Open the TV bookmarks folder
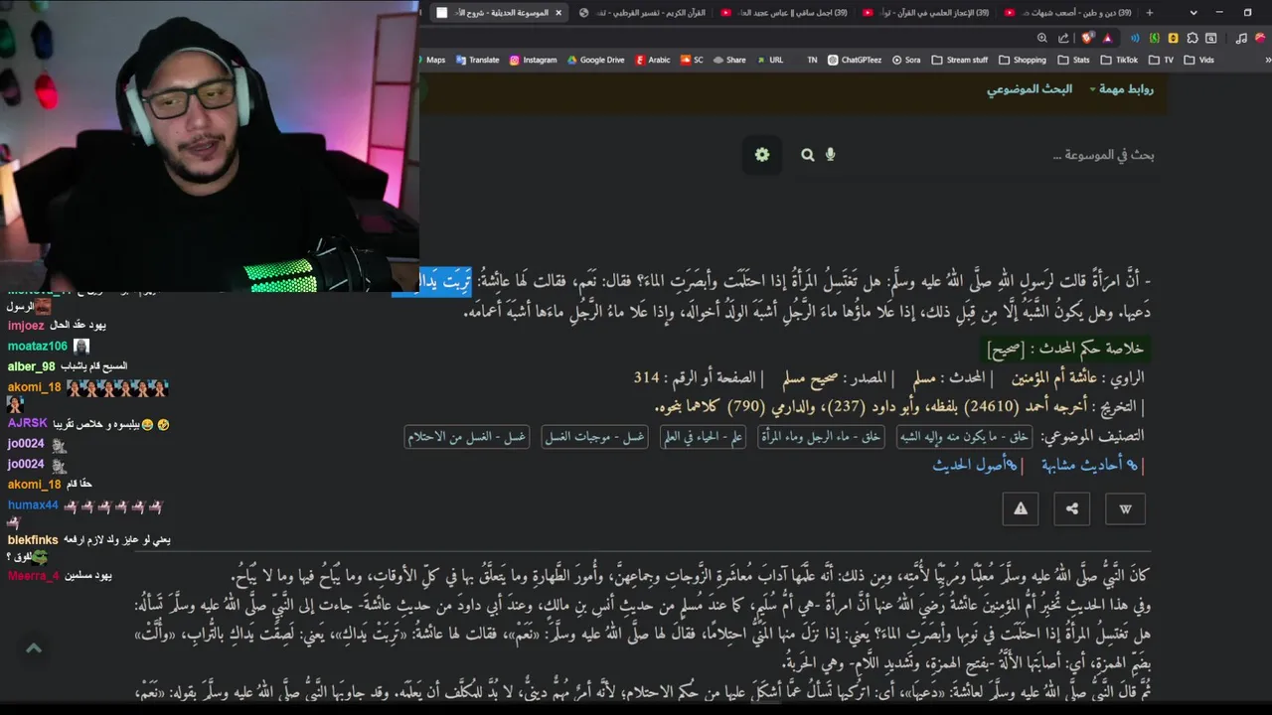The height and width of the screenshot is (715, 1272). point(1162,60)
